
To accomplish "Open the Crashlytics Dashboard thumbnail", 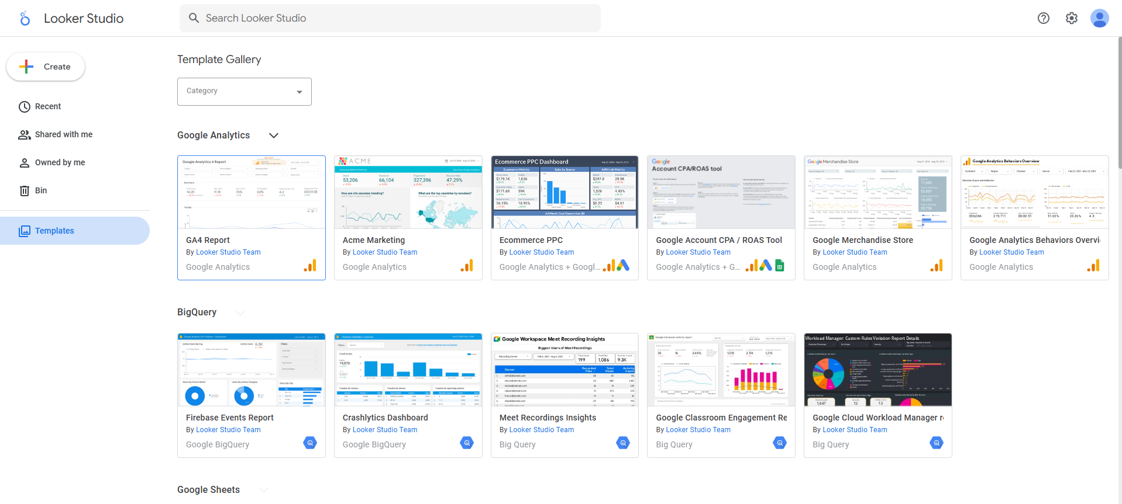I will 408,370.
